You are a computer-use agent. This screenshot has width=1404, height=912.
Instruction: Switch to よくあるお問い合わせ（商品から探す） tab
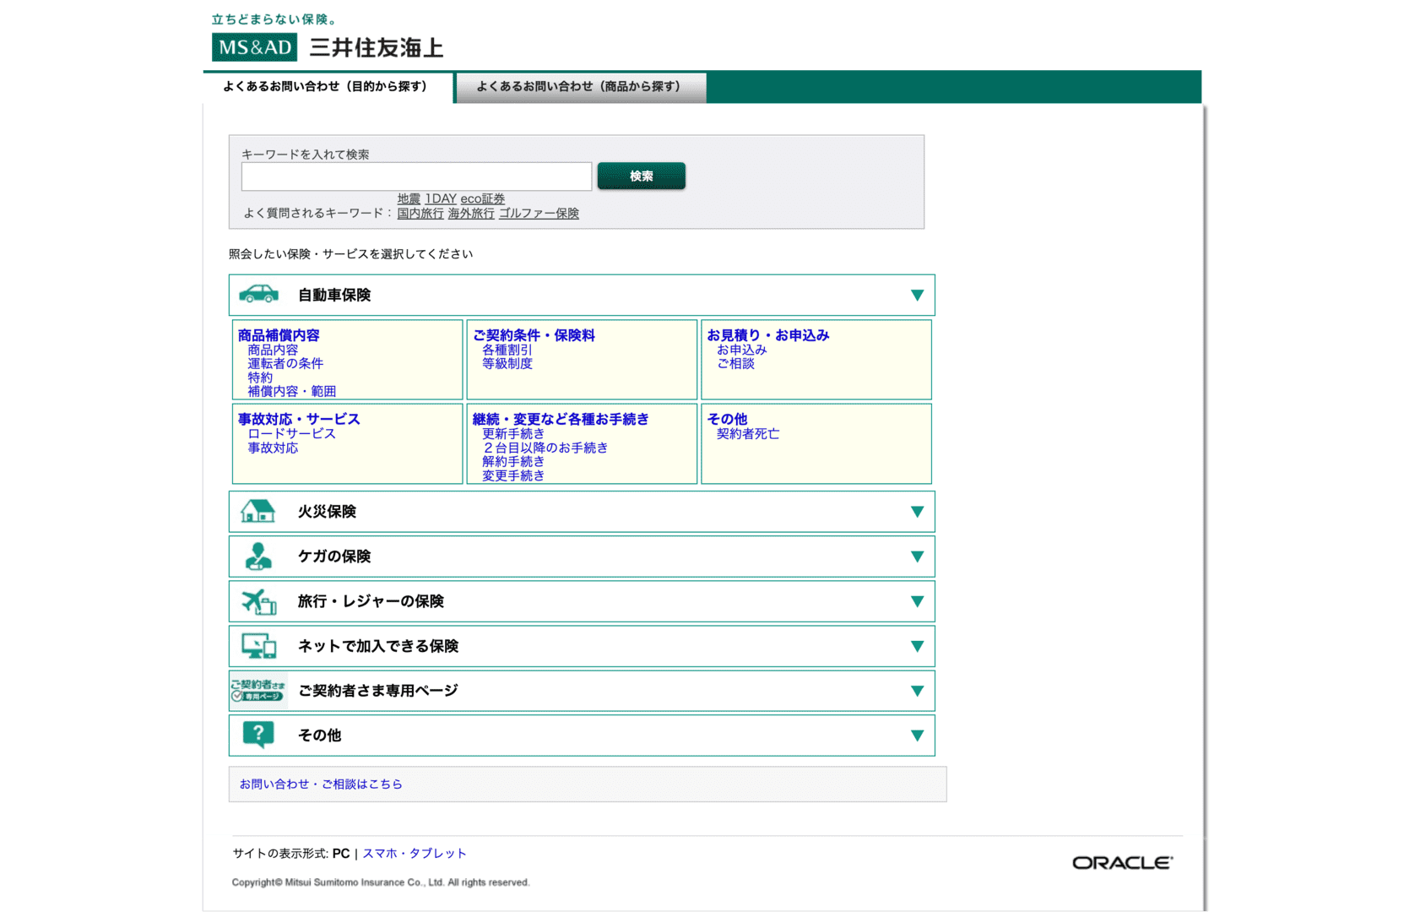(x=581, y=87)
